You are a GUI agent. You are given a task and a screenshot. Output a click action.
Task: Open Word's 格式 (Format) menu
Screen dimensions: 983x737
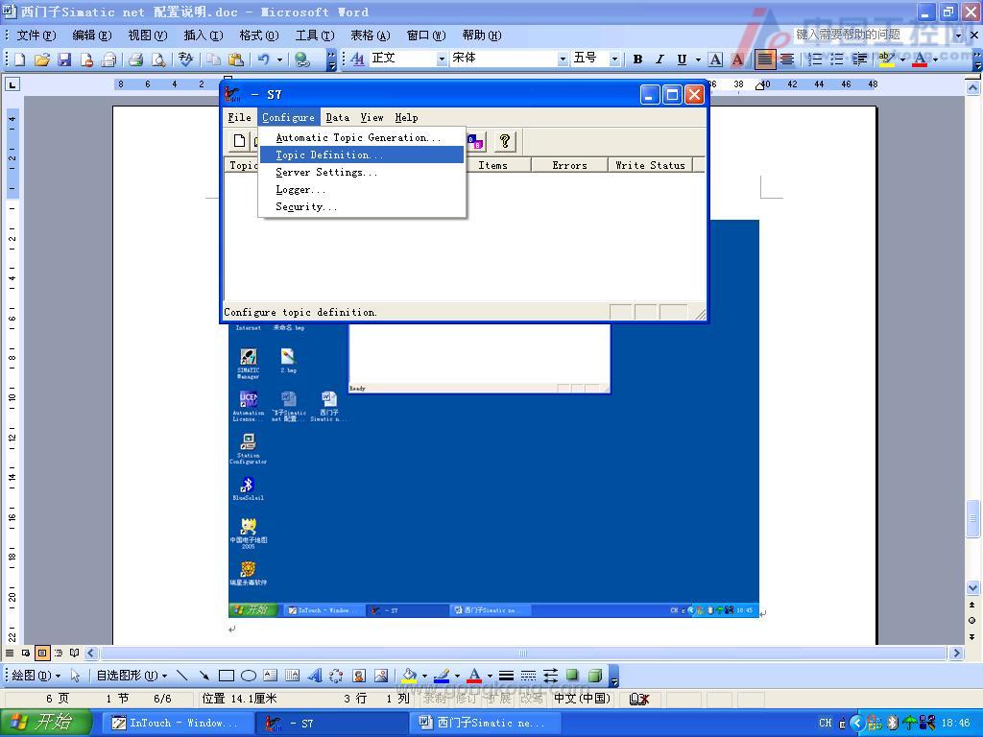[x=258, y=36]
